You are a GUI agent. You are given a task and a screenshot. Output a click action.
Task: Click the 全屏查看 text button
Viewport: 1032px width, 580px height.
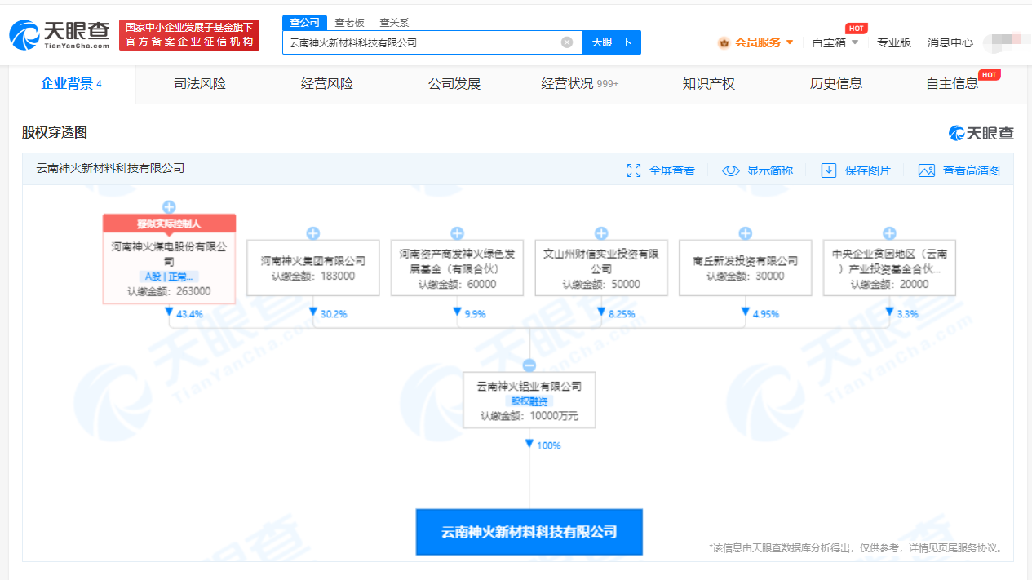pyautogui.click(x=672, y=170)
